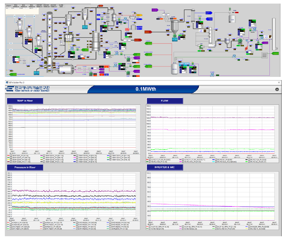Screen dimensions: 295x237
Task: Click the TEMP in Riser header button
Action: click(x=25, y=101)
